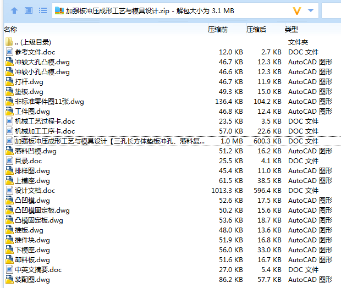The image size is (341, 288).
Task: Click the file name 目录.doc
Action: coord(28,161)
